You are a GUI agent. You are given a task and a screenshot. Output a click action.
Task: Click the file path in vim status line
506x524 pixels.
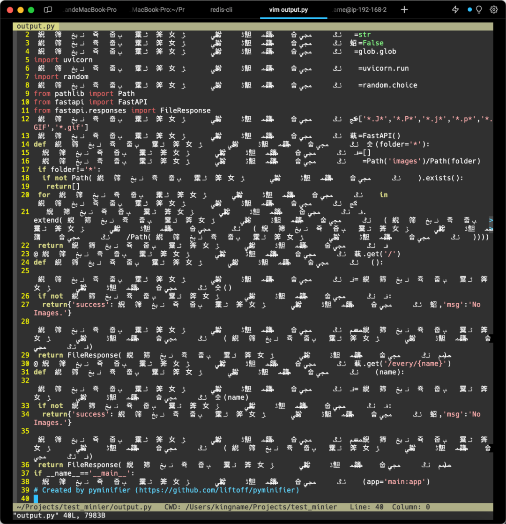[x=84, y=507]
